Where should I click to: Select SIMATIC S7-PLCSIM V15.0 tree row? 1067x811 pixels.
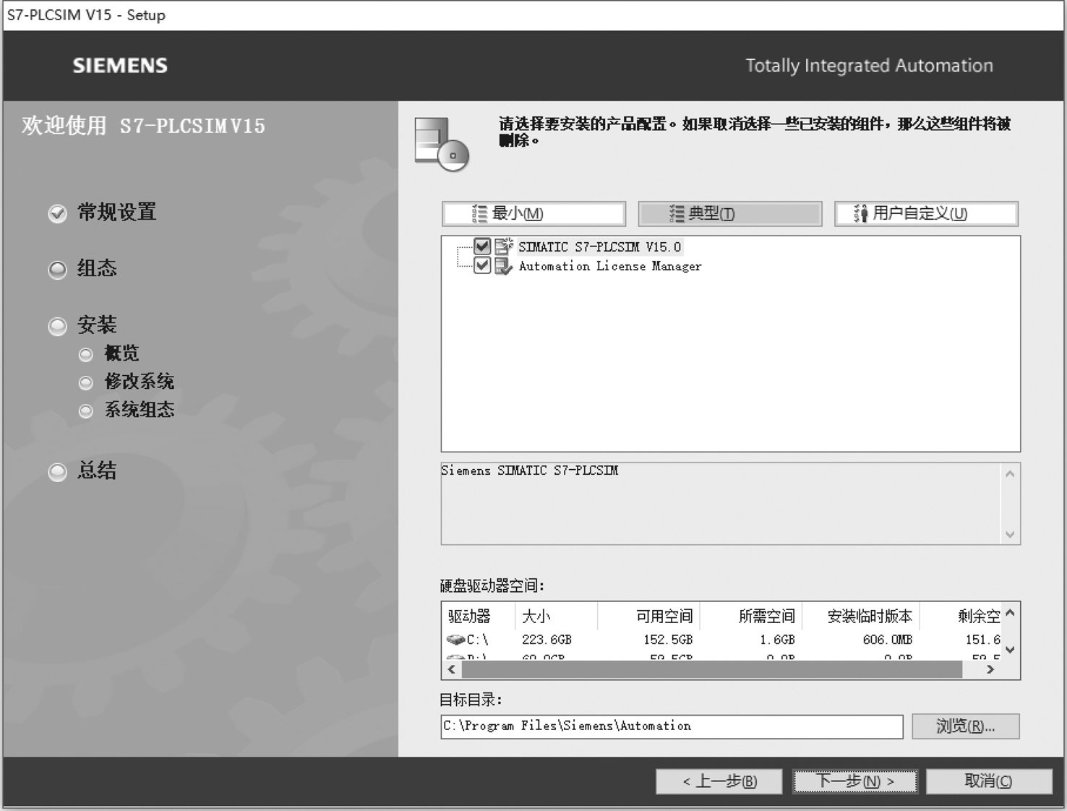[599, 246]
